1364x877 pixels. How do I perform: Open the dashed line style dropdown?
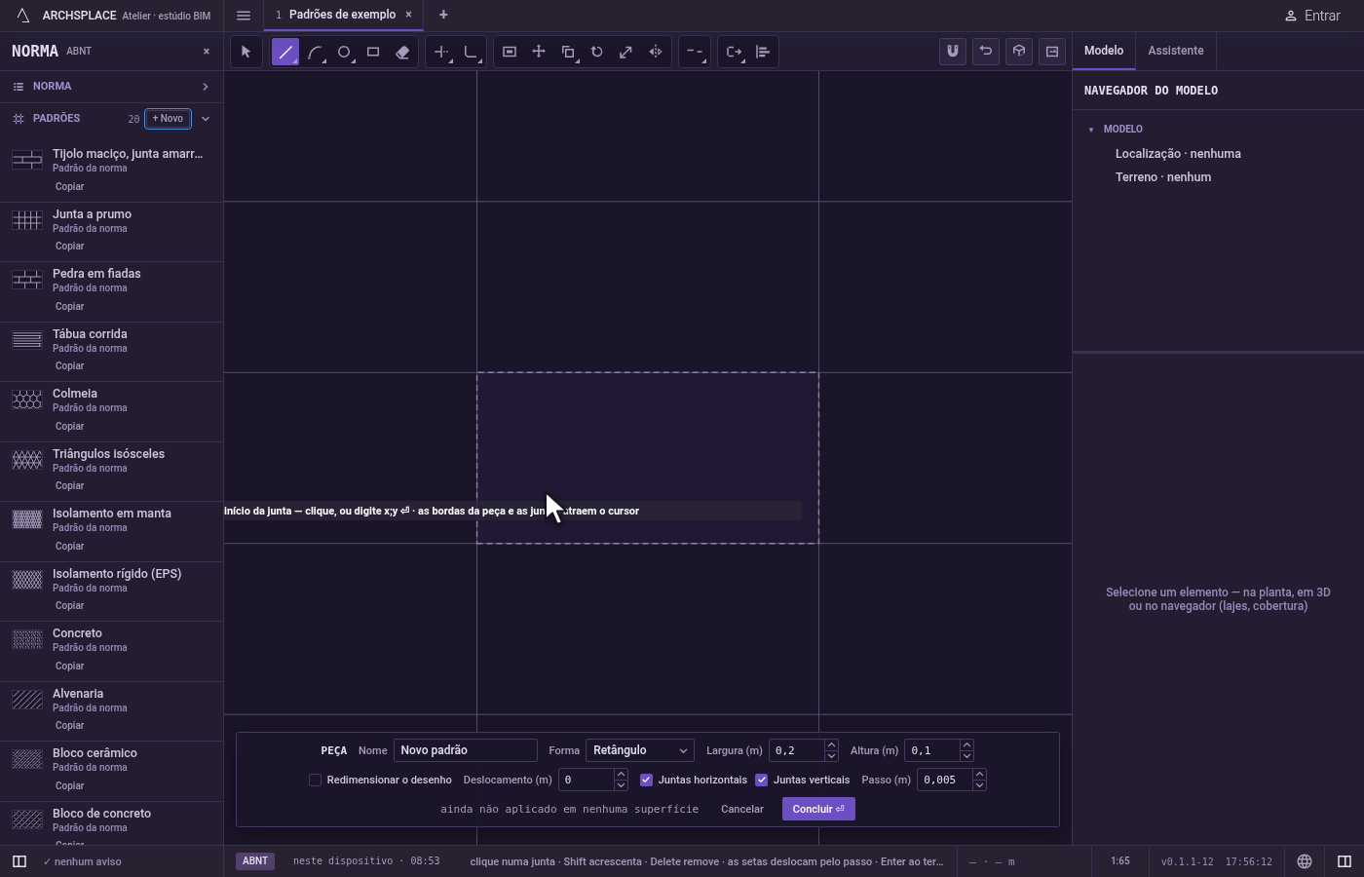[x=695, y=52]
